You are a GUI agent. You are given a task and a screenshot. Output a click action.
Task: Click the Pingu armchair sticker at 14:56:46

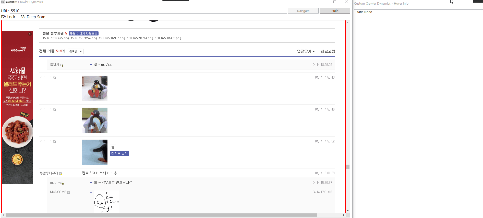pos(95,120)
